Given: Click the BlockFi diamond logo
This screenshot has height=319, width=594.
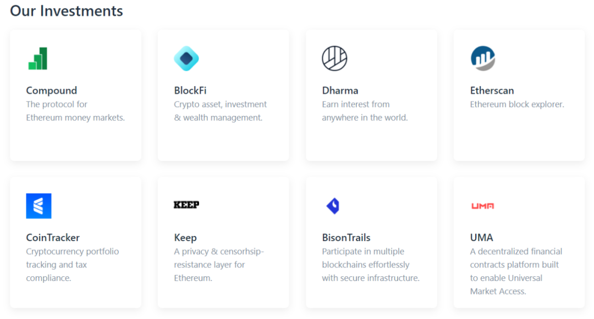Looking at the screenshot, I should click(x=186, y=59).
